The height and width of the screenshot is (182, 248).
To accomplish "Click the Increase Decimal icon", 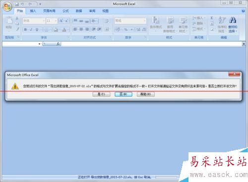I will tap(138, 30).
